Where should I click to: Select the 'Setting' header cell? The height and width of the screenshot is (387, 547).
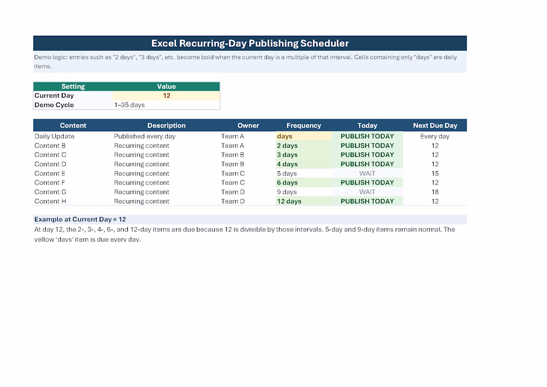coord(73,87)
